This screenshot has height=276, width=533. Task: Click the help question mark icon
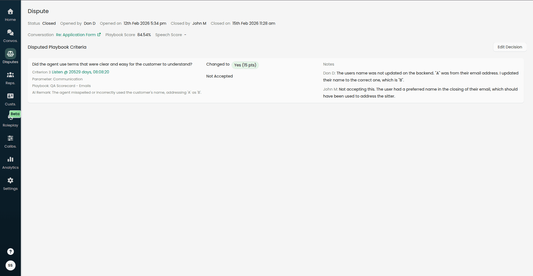coord(10,252)
